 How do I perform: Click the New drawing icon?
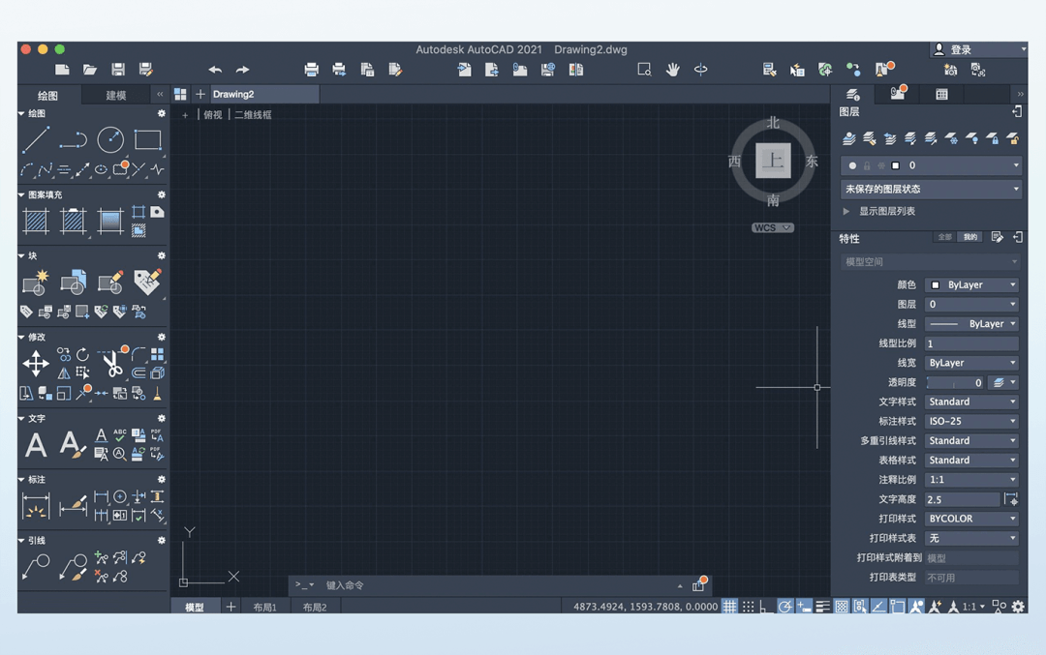62,70
